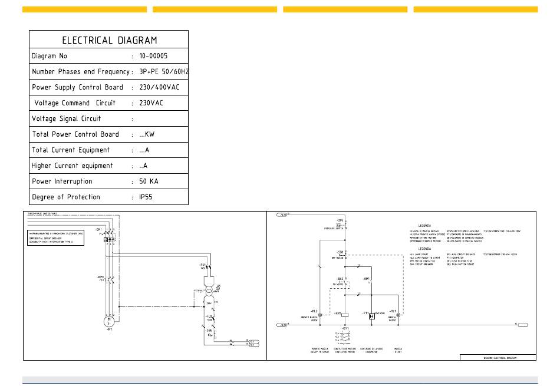Click the power supply value 230/400VAC
560x386 pixels.
pos(159,87)
